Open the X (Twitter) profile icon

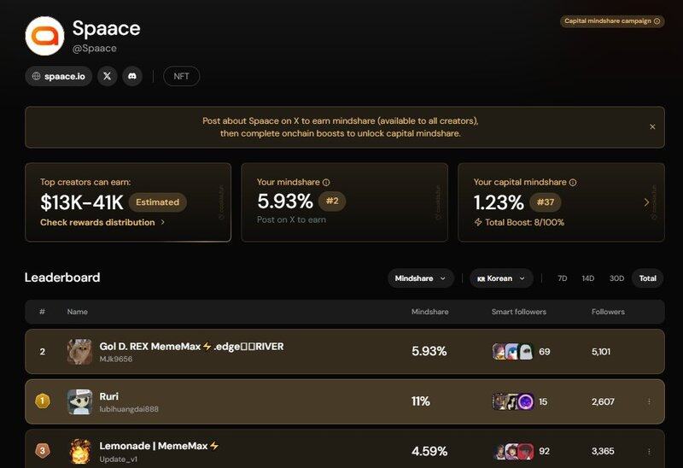[107, 76]
